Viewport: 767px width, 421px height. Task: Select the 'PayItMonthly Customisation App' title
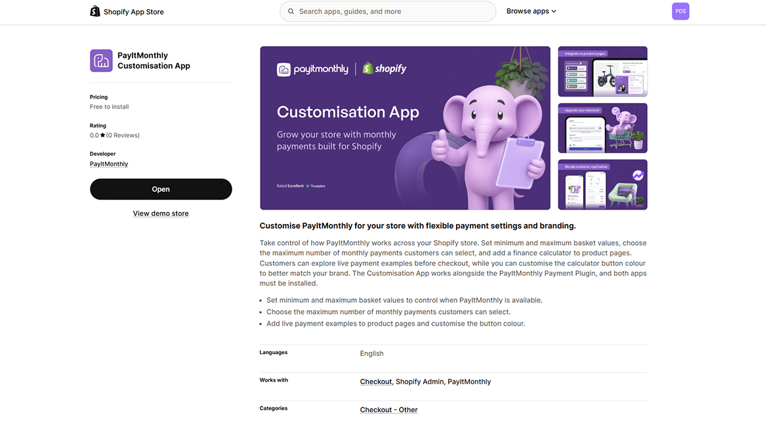coord(154,60)
